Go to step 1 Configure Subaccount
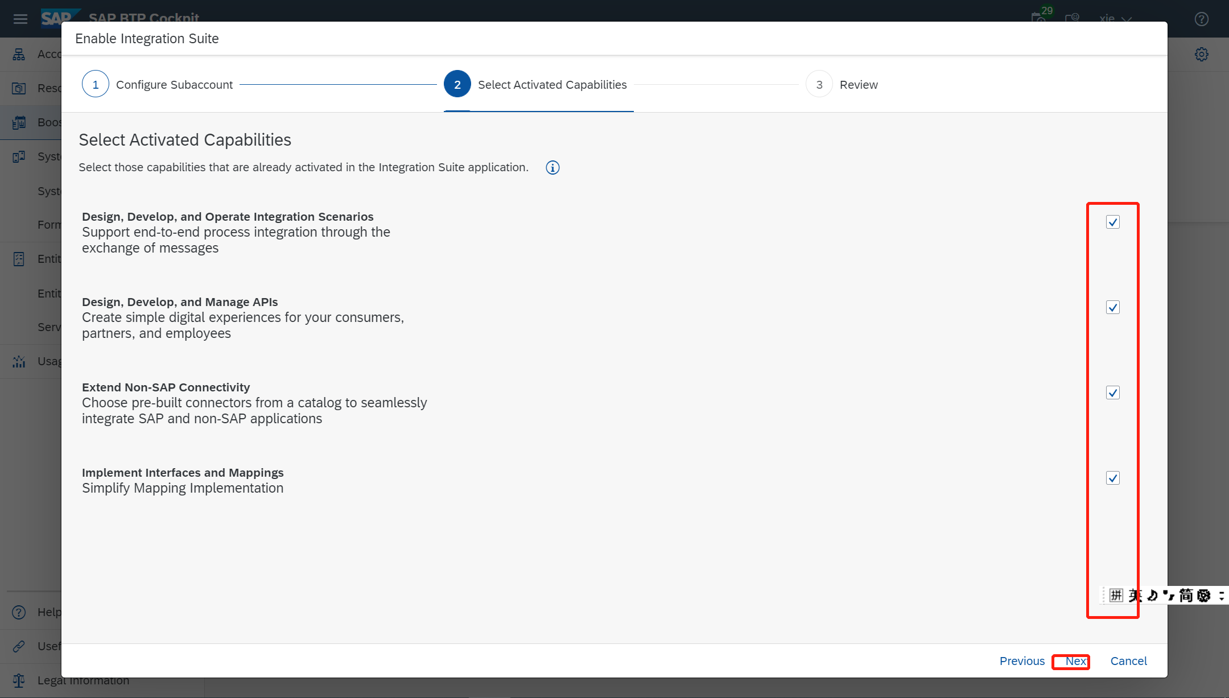The image size is (1229, 698). [158, 84]
